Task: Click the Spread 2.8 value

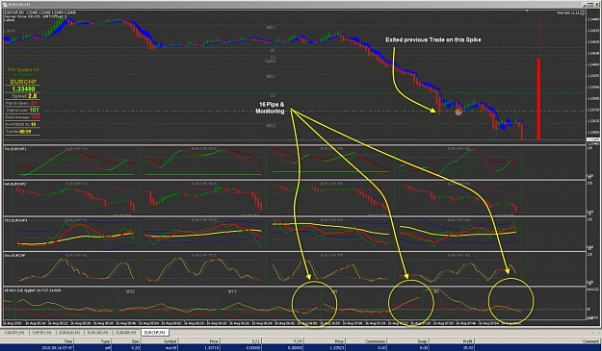Action: [x=32, y=96]
